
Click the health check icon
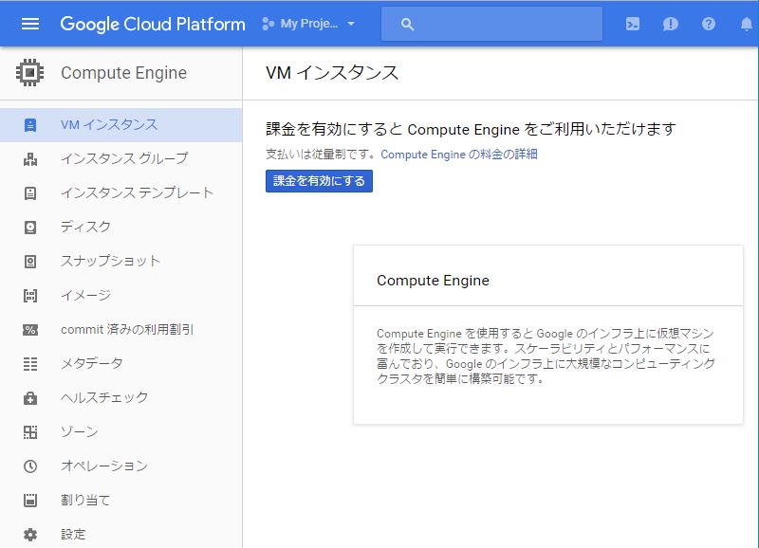click(x=30, y=397)
